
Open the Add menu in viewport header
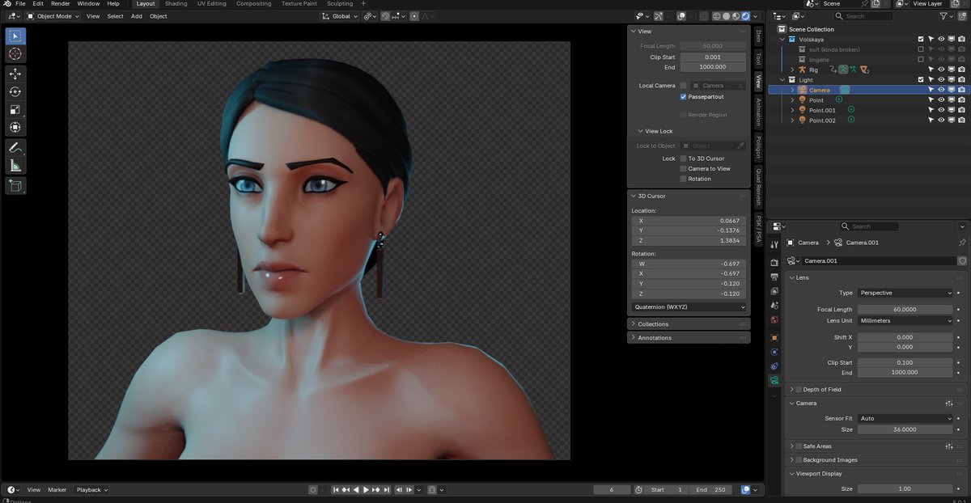tap(136, 16)
